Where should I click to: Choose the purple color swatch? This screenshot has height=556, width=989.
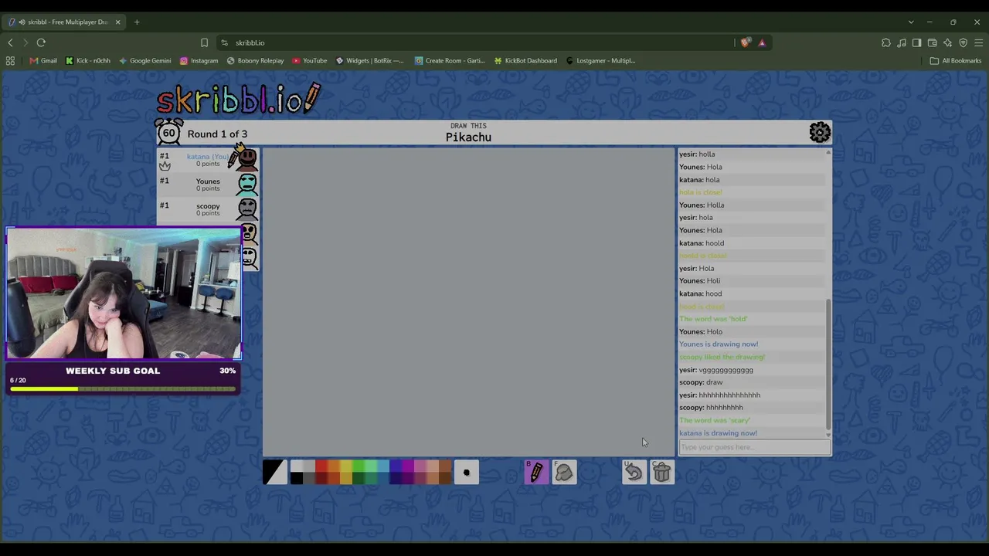click(408, 466)
